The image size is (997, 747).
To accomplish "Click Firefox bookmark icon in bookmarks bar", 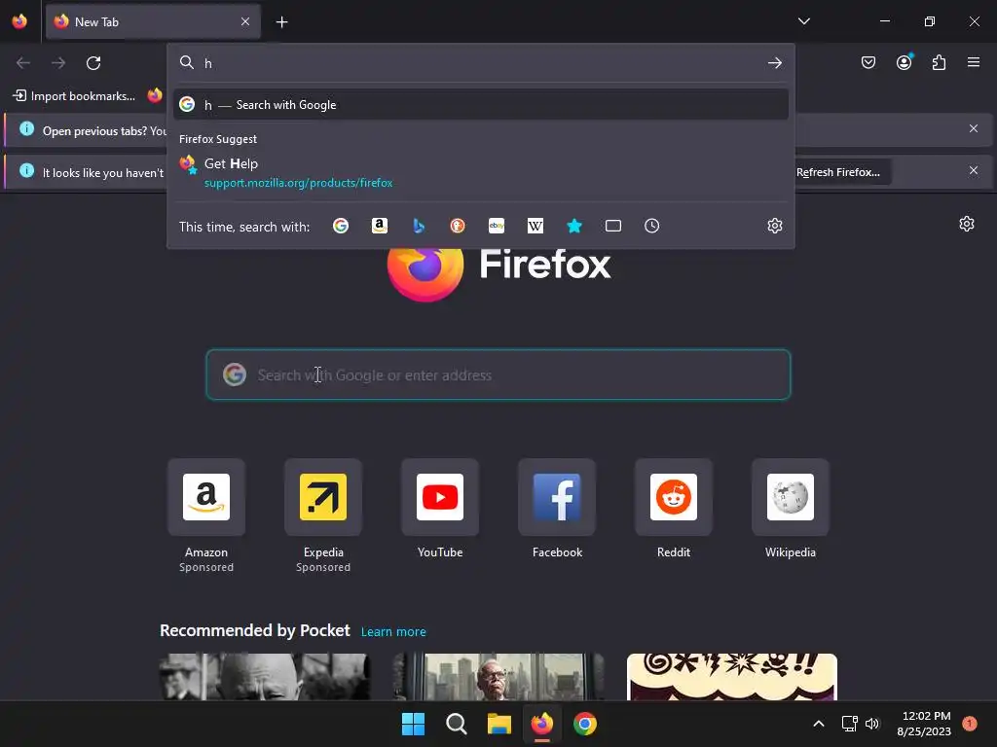I will pos(155,95).
